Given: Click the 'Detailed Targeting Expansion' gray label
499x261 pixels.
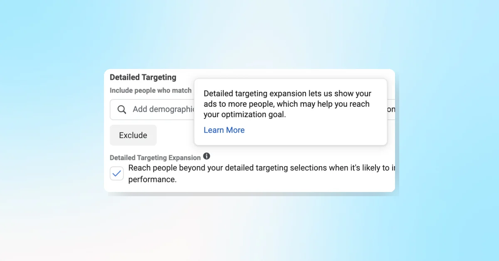Looking at the screenshot, I should [155, 158].
